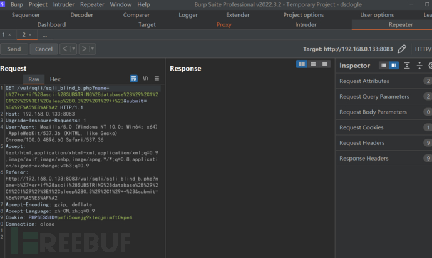
Task: Click the Burp Suite logo icon
Action: 3,4
